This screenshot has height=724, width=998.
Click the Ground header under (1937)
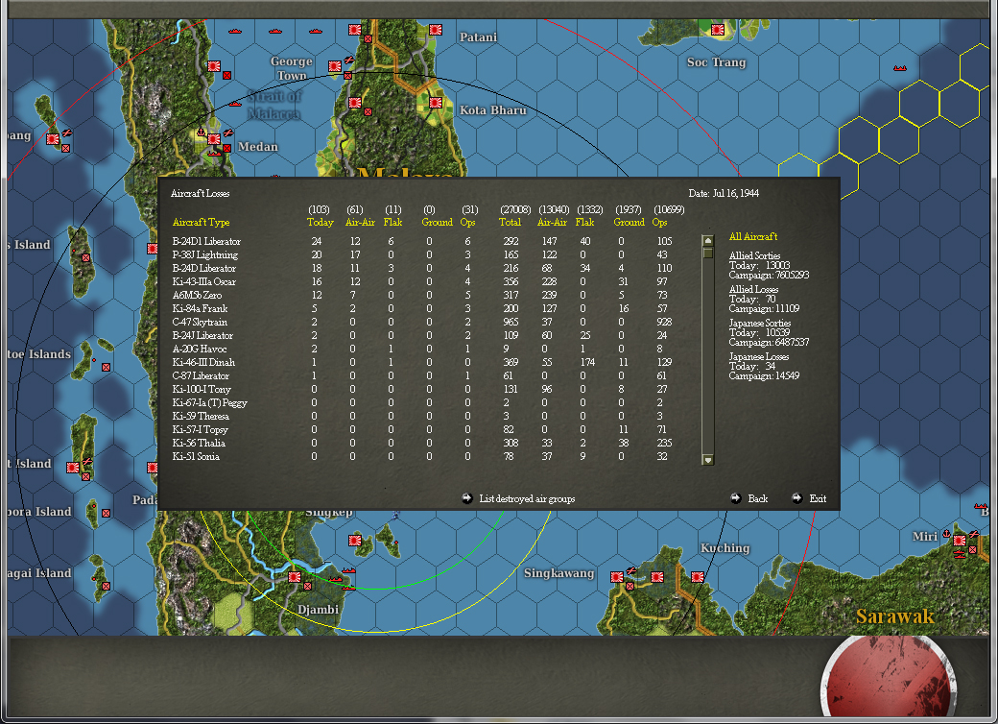pos(629,222)
